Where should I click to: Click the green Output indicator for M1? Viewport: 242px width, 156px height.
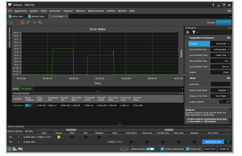[59, 137]
